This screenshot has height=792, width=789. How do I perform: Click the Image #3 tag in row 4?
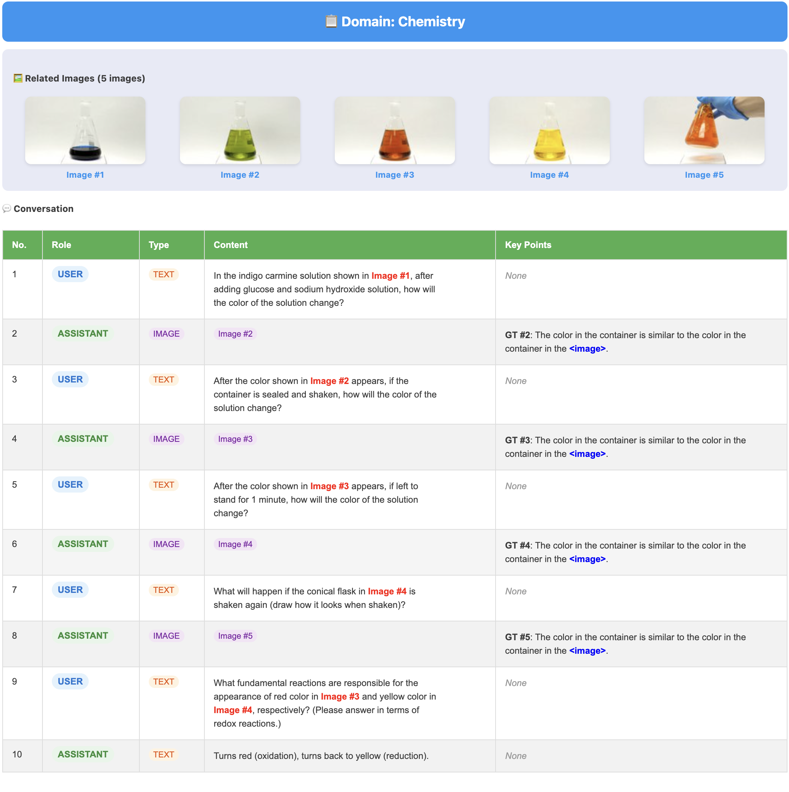click(235, 439)
